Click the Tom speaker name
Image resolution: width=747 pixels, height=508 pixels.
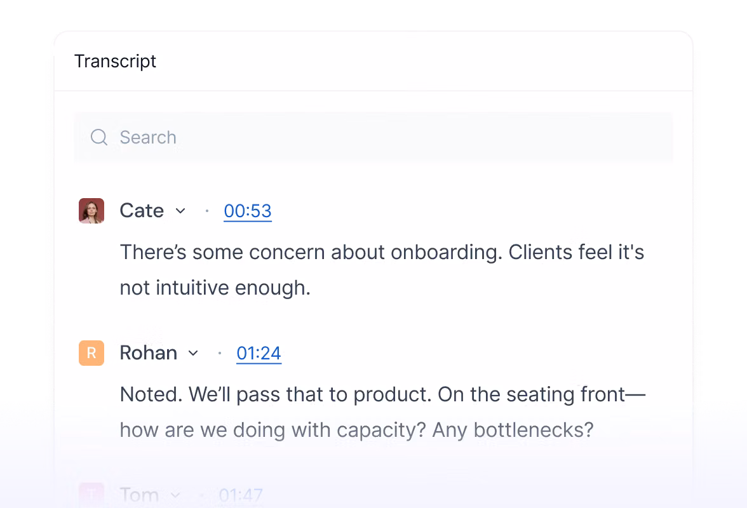pyautogui.click(x=139, y=495)
